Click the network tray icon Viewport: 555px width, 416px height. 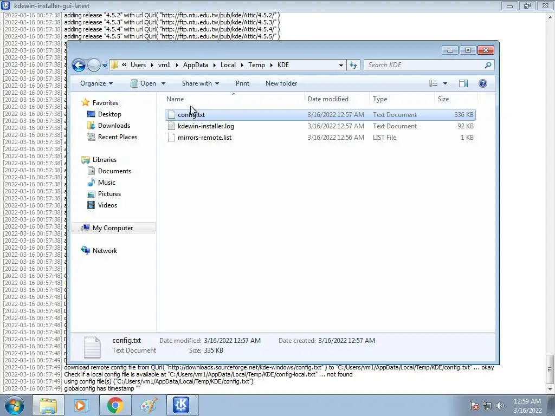pyautogui.click(x=487, y=406)
